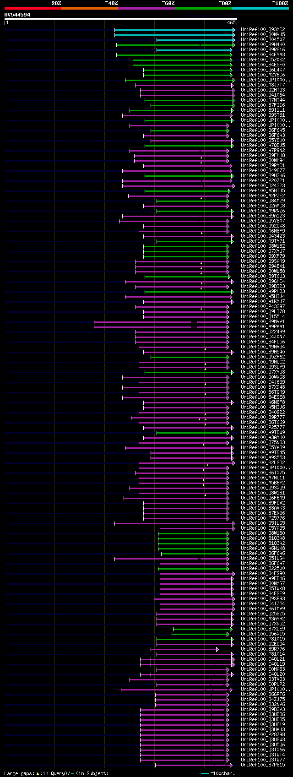The height and width of the screenshot is (777, 293).
Task: Click the last hit UniRef100_B7P815
Action: coord(263,765)
